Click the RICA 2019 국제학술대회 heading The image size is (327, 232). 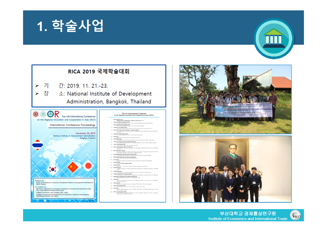(98, 72)
